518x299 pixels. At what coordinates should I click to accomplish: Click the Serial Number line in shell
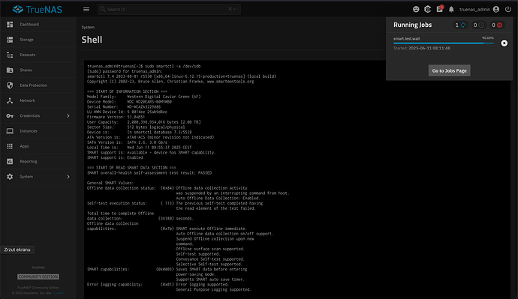point(124,107)
